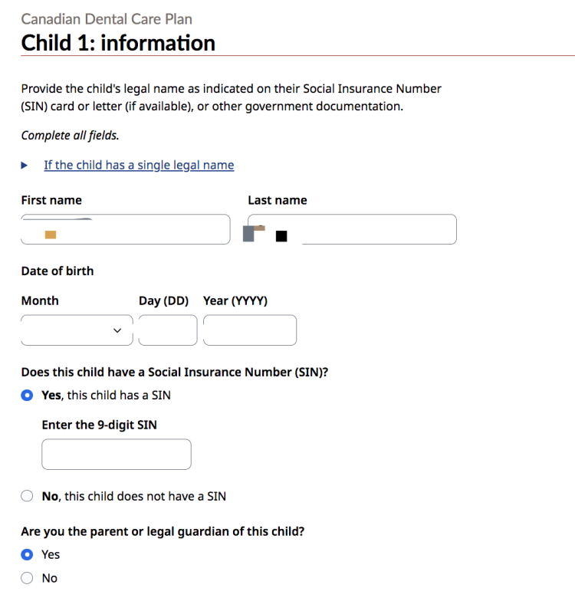Click the "Enter the 9-digit SIN" label
This screenshot has height=601, width=575.
(x=100, y=425)
